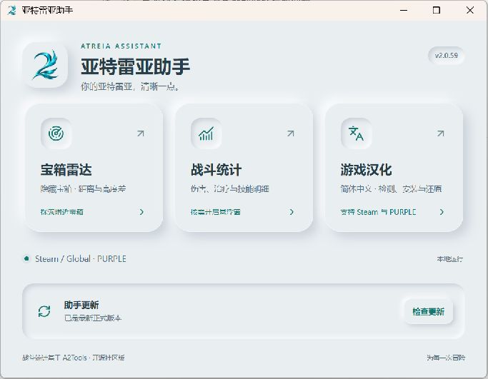
Task: Click the Steam / Global · PURPLE status text
Action: [x=80, y=258]
